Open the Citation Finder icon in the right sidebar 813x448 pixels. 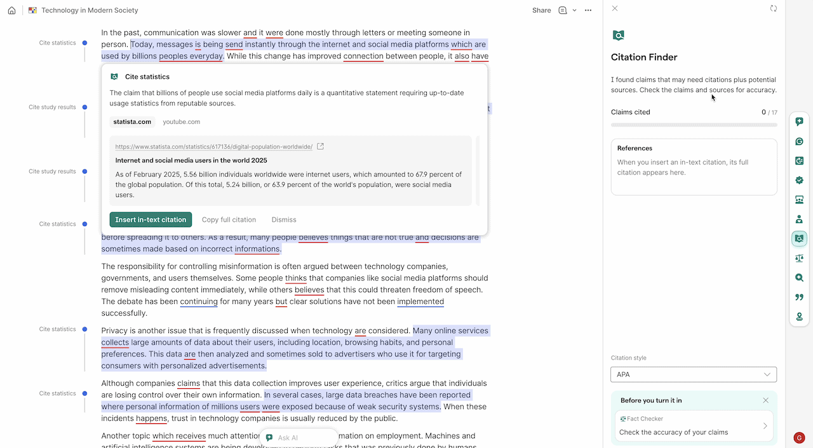tap(799, 238)
